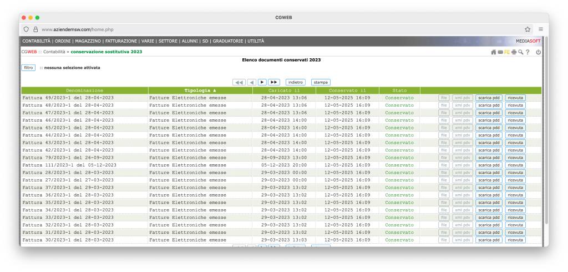Viewport: 568px width, 272px height.
Task: Open the browser hamburger menu
Action: click(540, 29)
